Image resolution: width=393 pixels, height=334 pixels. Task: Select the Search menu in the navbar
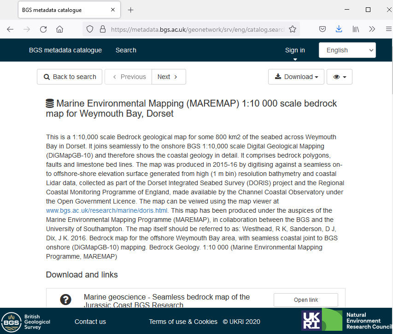[x=126, y=50]
